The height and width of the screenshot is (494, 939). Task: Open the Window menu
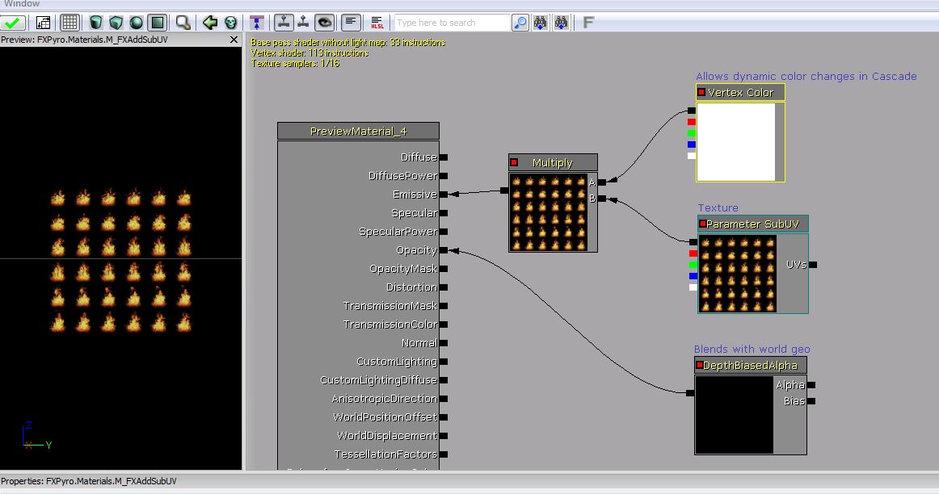(x=22, y=4)
